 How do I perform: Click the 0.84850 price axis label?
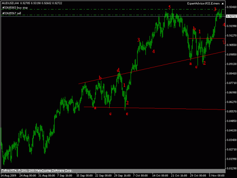coord(232,121)
